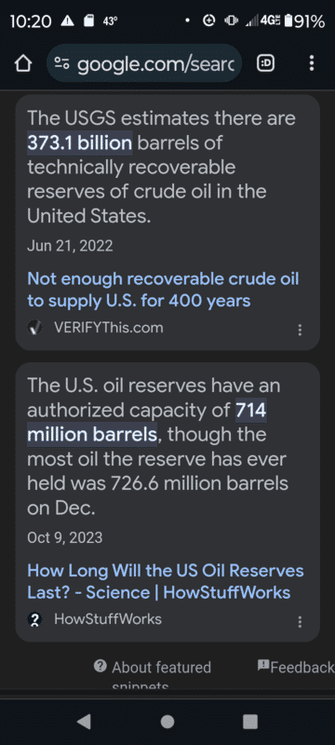Tap the HowStuffWorks site favicon
This screenshot has height=745, width=335.
34,619
